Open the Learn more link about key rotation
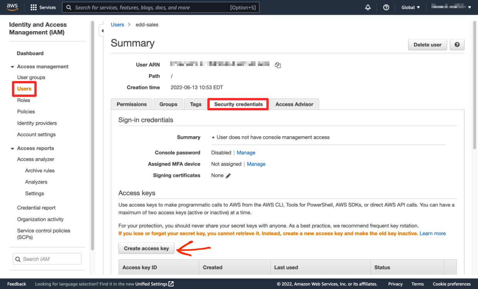478x289 pixels. [433, 233]
